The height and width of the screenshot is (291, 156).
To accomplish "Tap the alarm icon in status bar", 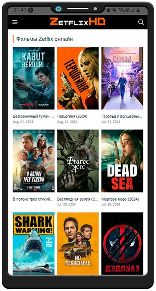I will (108, 10).
